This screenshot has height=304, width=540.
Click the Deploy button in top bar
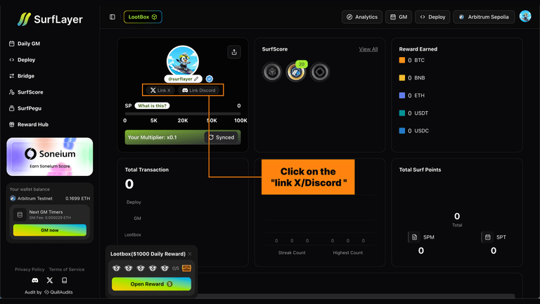point(432,17)
